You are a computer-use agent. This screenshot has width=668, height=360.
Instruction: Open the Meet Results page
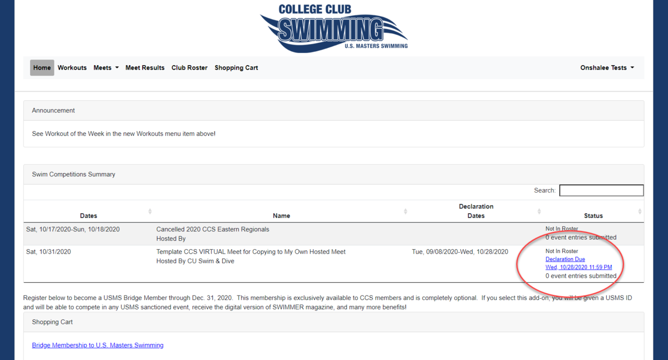click(145, 68)
